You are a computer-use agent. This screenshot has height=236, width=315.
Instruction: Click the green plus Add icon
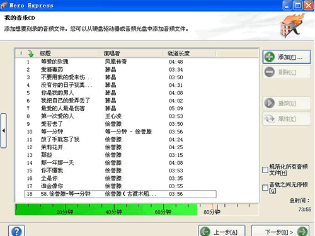[x=270, y=57]
